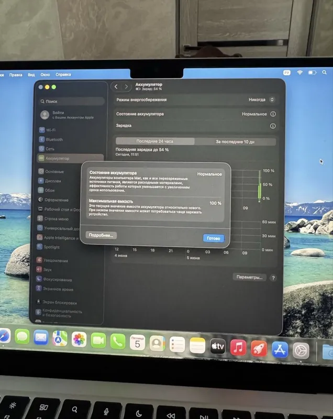Screen dimensions: 333x419
Task: Launch Phone app from the Dock
Action: [118, 341]
